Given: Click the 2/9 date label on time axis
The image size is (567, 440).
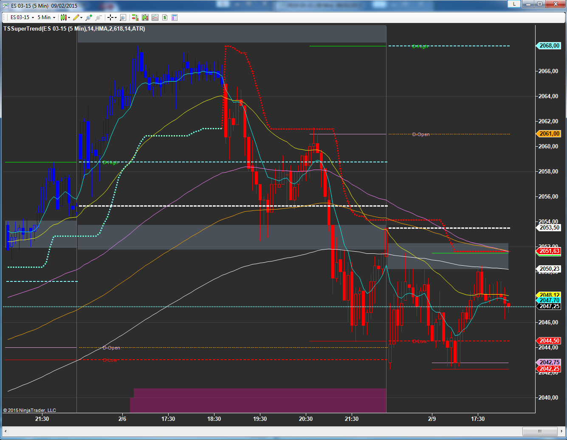Looking at the screenshot, I should tap(432, 419).
